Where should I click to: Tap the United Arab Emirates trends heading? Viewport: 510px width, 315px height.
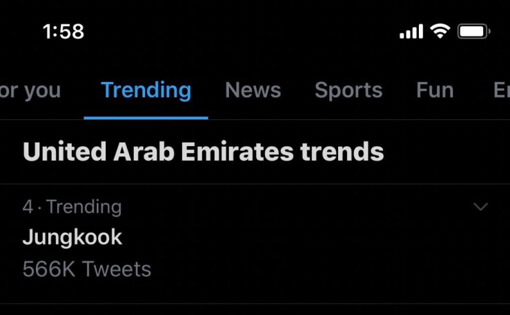(x=203, y=152)
